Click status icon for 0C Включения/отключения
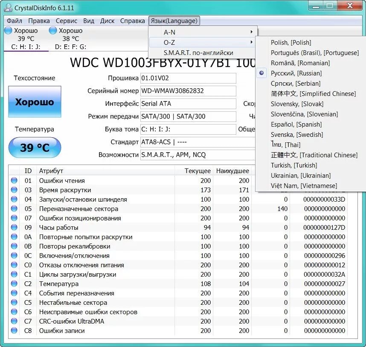 (14, 255)
